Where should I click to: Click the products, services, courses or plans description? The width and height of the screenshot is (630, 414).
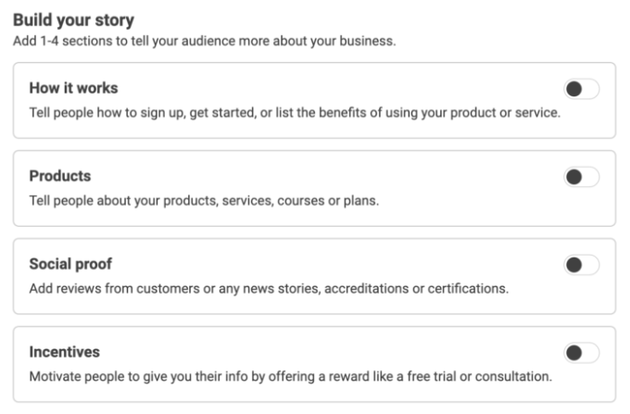click(x=204, y=200)
